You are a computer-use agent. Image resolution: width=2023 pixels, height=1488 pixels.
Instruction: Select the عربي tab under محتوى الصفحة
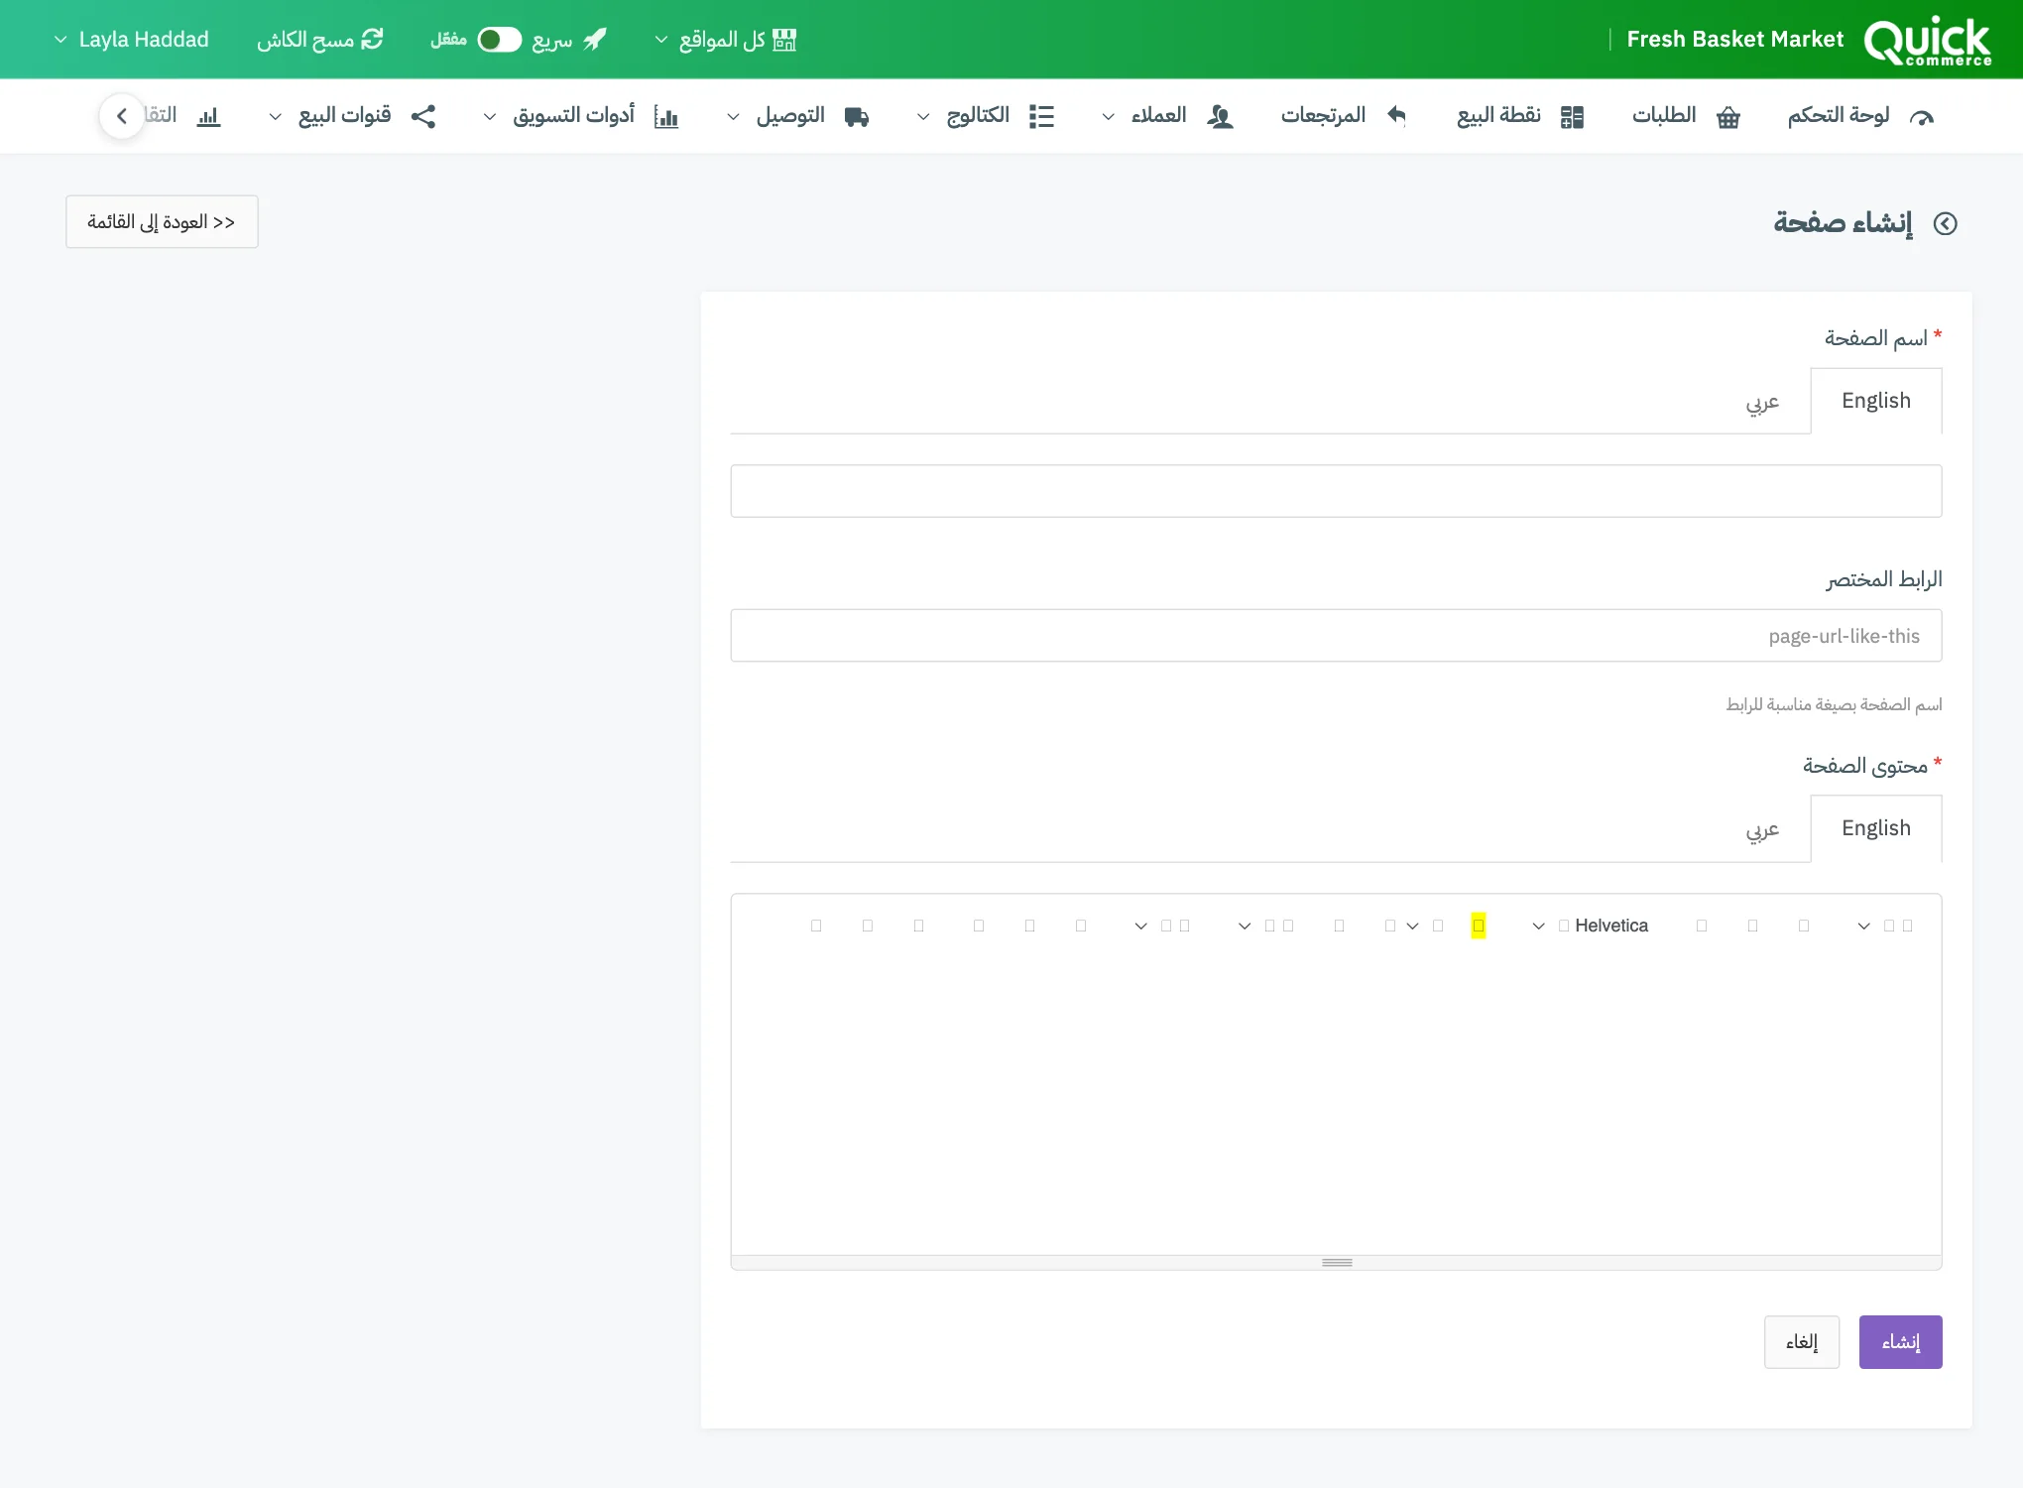click(1762, 828)
